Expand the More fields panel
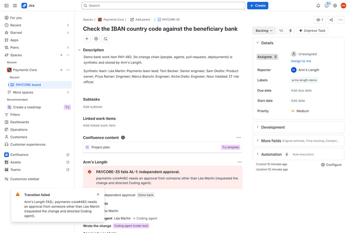This screenshot has height=233, width=350. [x=258, y=141]
